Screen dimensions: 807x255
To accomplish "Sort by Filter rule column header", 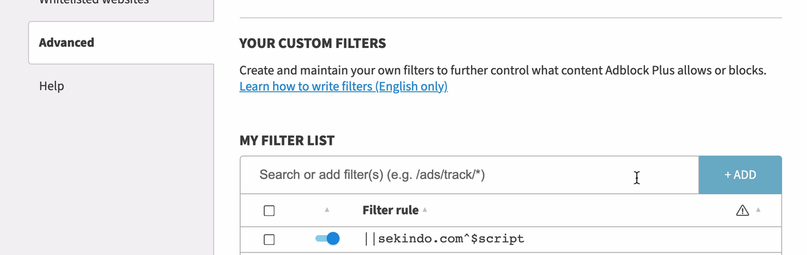I will (x=390, y=210).
